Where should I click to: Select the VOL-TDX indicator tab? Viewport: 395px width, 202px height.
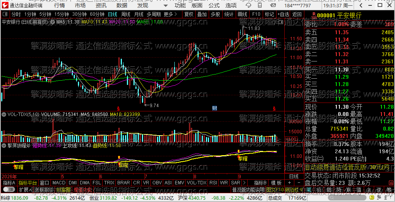(197, 183)
